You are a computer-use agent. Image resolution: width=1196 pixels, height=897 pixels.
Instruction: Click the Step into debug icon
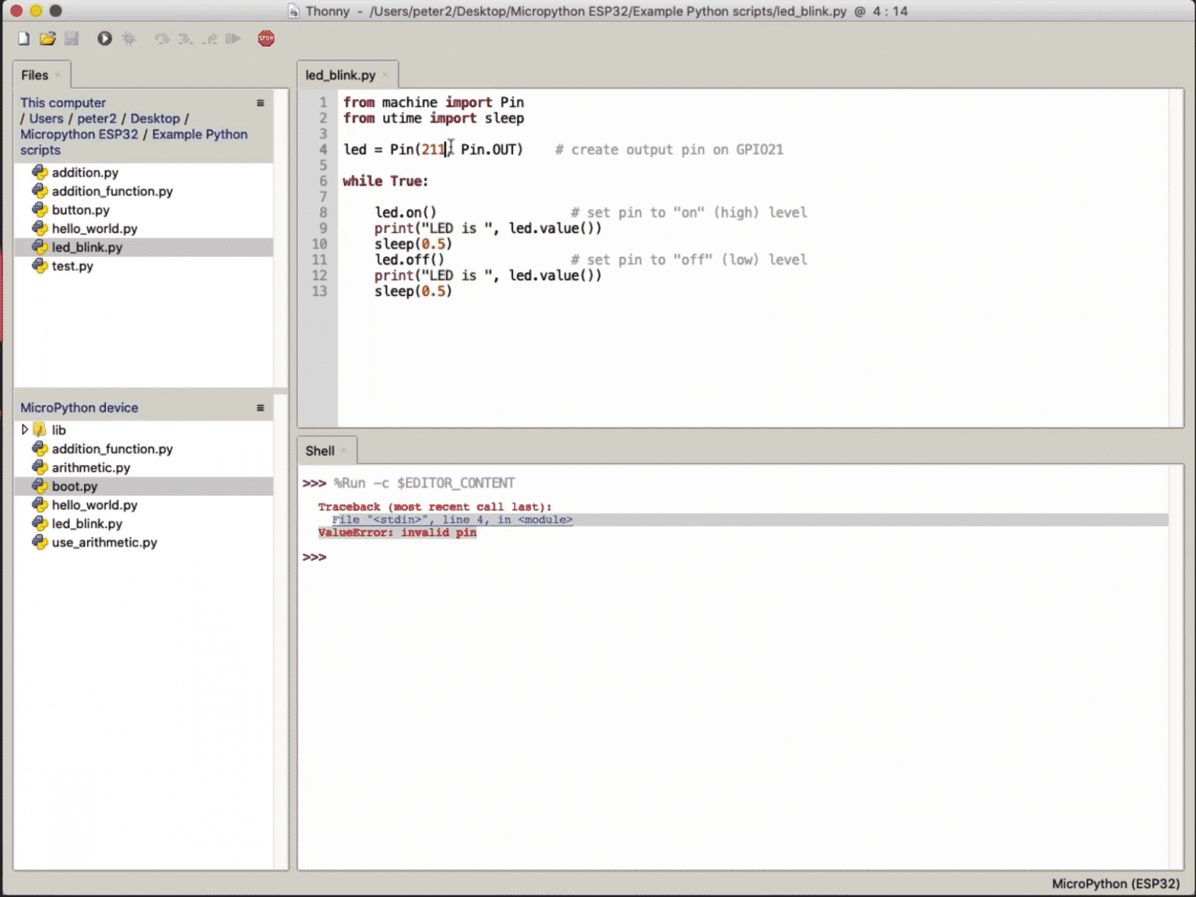[x=185, y=38]
